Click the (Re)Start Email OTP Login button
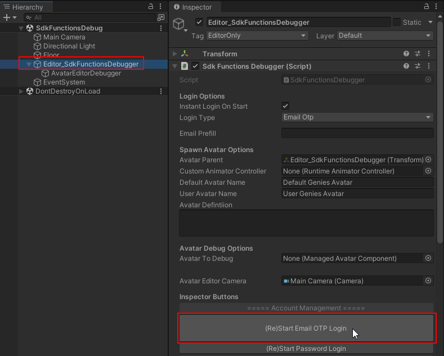 (306, 328)
